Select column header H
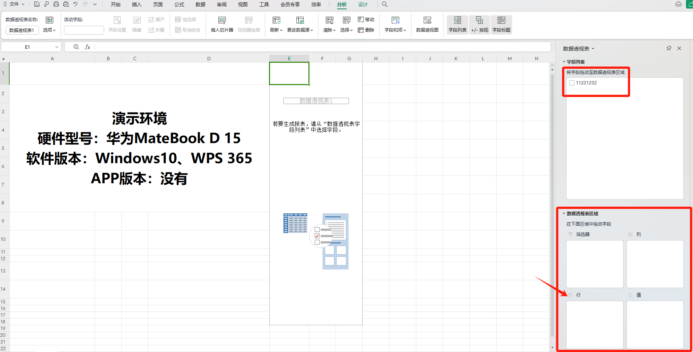 pyautogui.click(x=376, y=58)
